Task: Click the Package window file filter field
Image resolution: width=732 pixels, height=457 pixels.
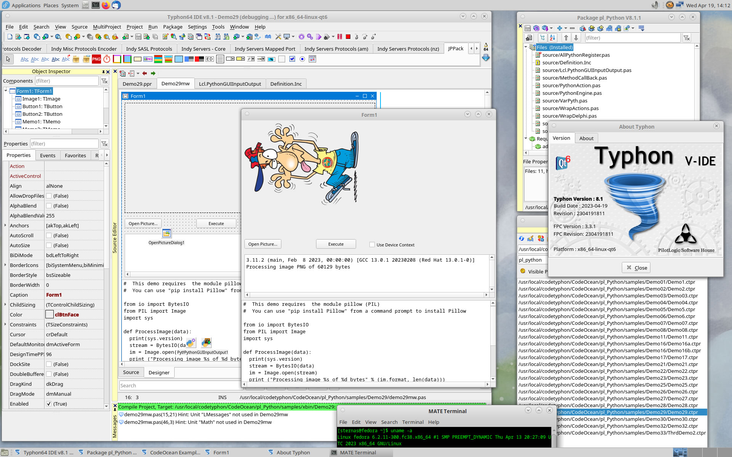Action: pos(632,38)
